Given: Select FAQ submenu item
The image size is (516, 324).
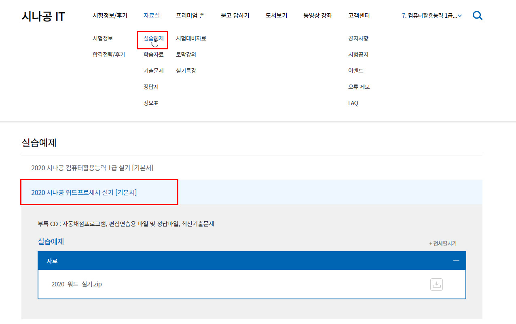Looking at the screenshot, I should click(x=353, y=103).
